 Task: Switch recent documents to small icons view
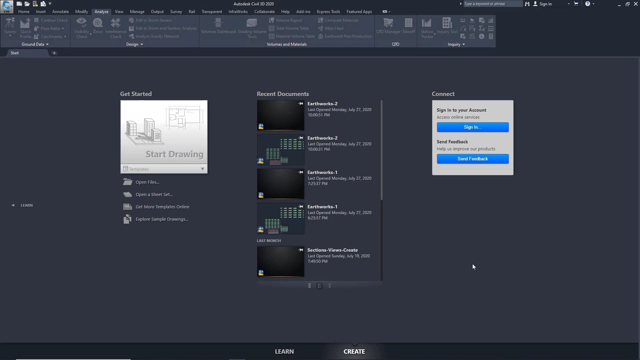[330, 286]
